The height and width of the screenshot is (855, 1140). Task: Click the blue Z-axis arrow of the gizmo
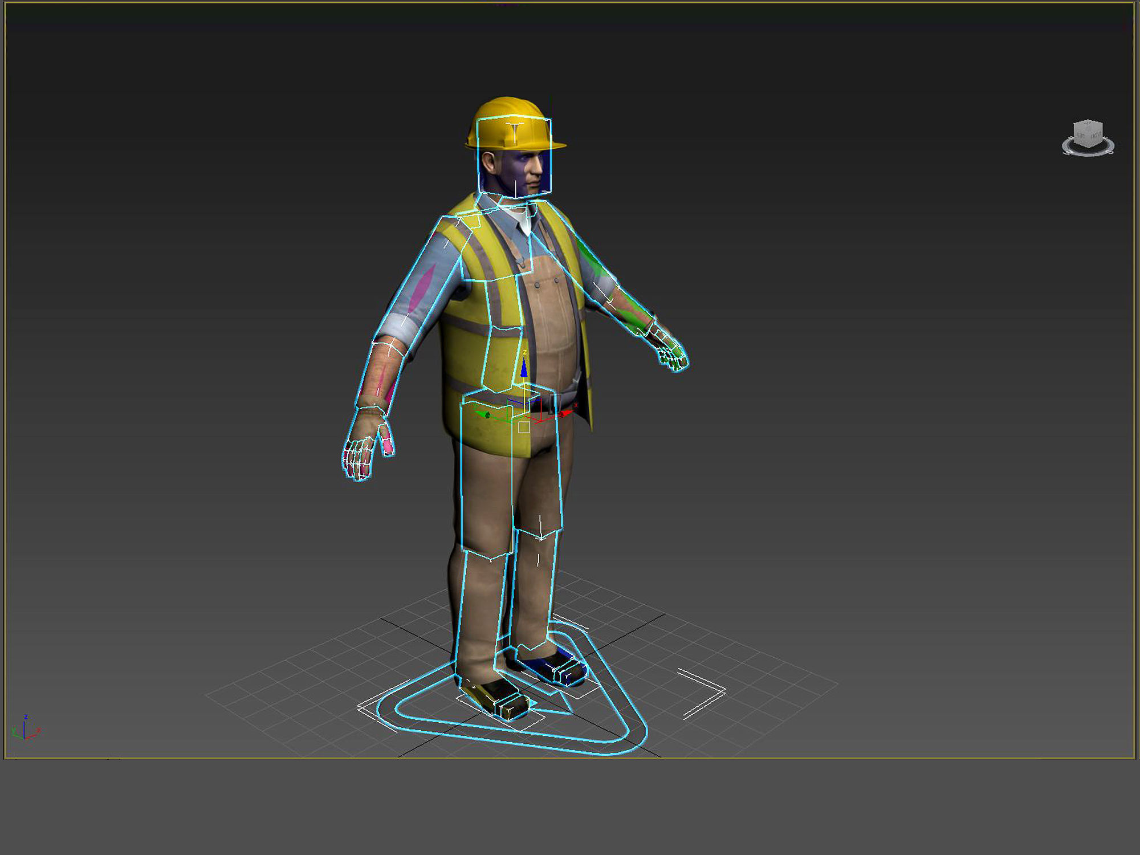pyautogui.click(x=524, y=368)
